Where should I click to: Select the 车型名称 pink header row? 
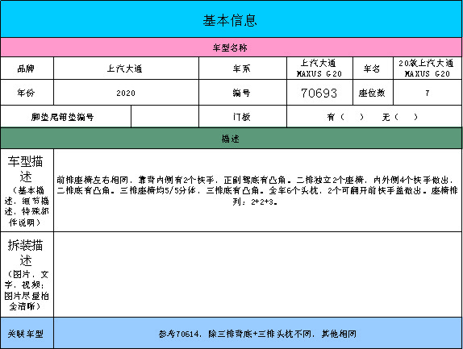(x=231, y=48)
